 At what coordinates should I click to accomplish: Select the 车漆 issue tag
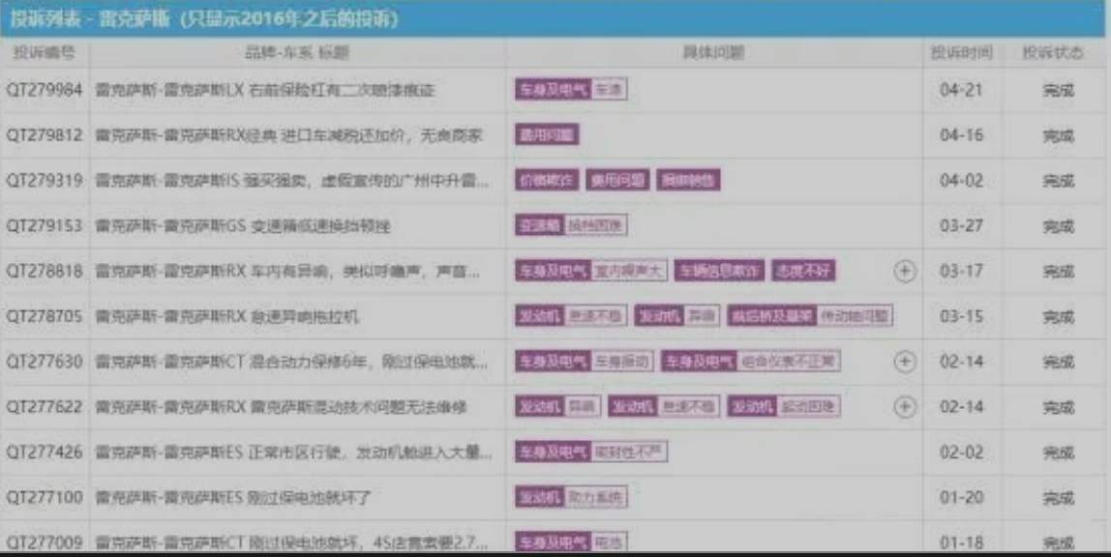click(609, 90)
